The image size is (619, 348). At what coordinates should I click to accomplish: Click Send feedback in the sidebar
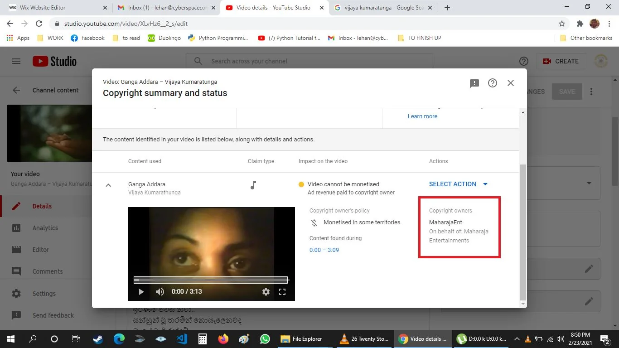(x=45, y=315)
